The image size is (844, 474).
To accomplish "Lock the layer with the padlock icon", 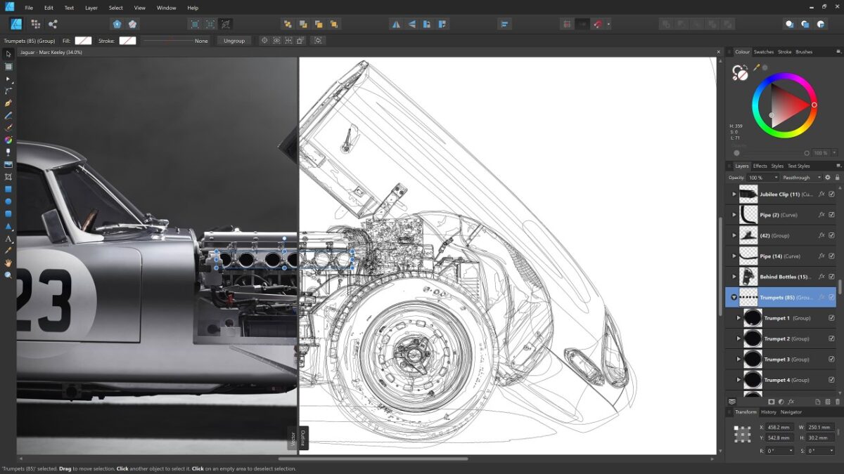I will tap(836, 178).
